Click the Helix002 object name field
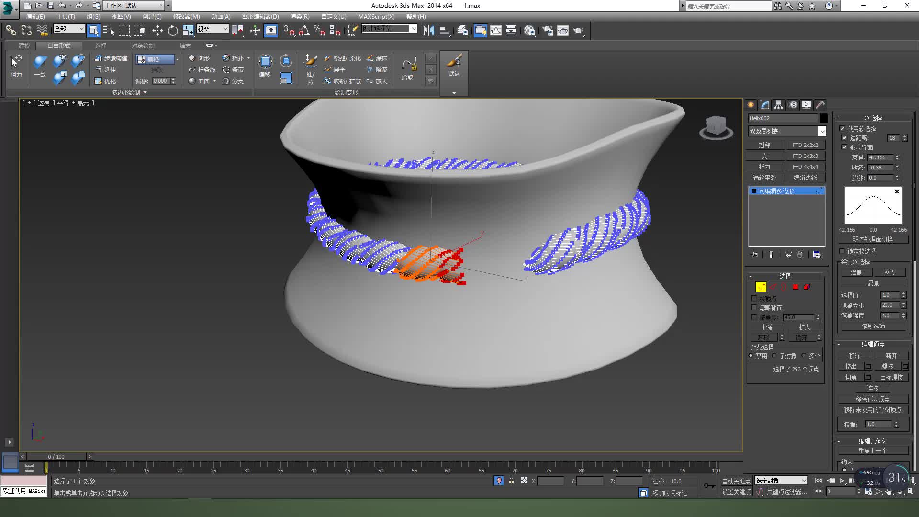This screenshot has width=919, height=517. pyautogui.click(x=783, y=118)
